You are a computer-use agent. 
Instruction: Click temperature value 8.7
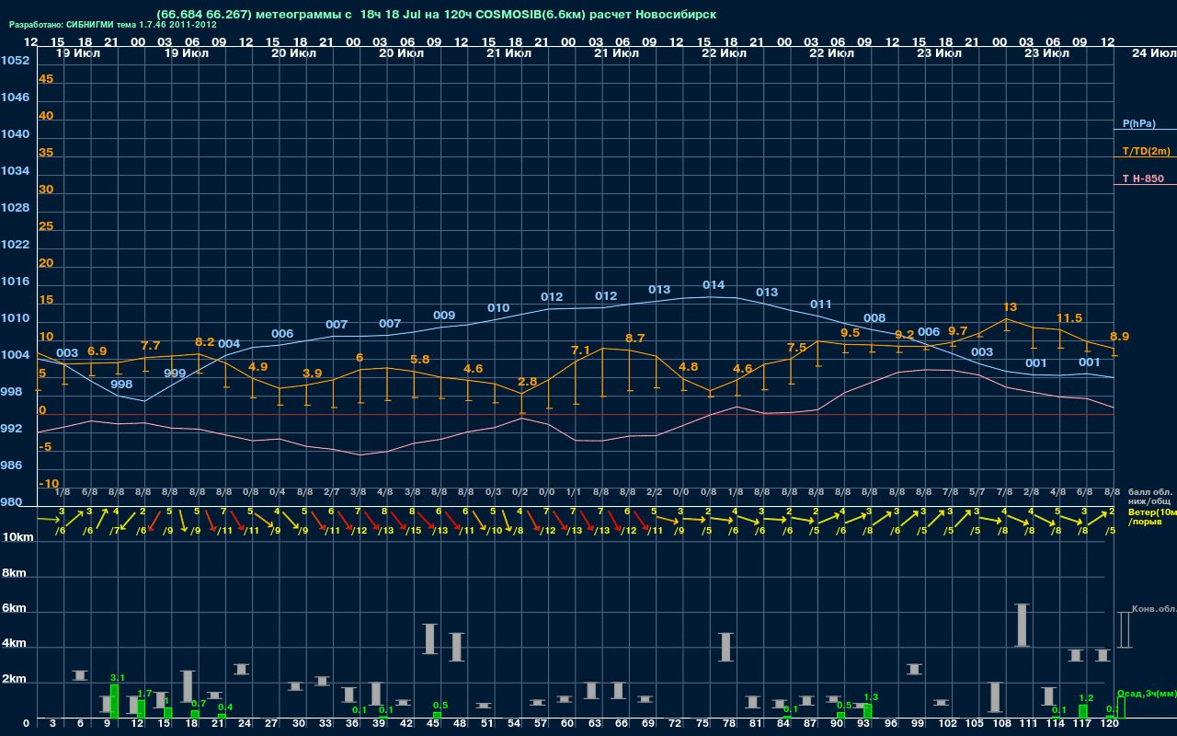634,339
